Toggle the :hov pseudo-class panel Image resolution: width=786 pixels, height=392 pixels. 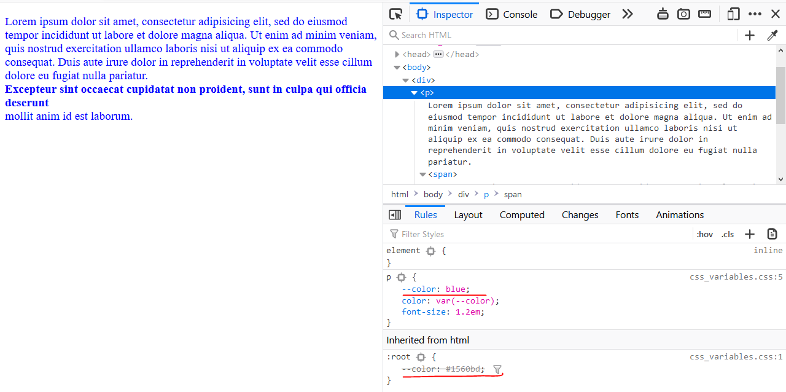pyautogui.click(x=705, y=234)
